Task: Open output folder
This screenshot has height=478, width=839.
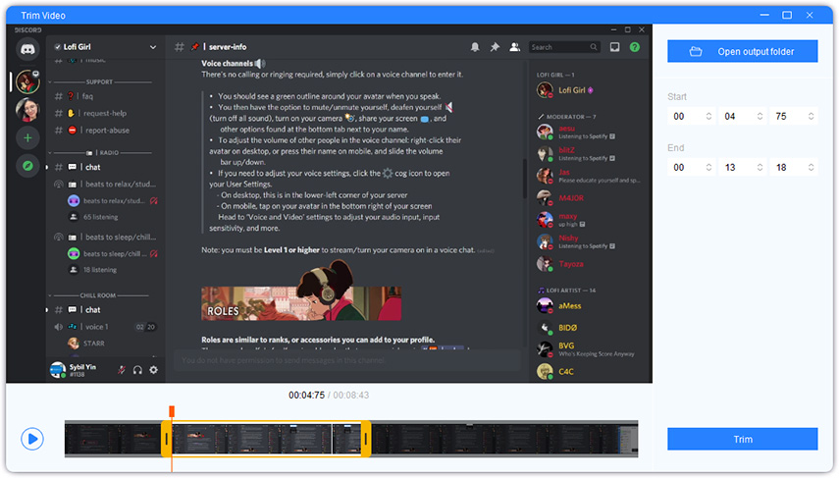Action: click(x=742, y=51)
